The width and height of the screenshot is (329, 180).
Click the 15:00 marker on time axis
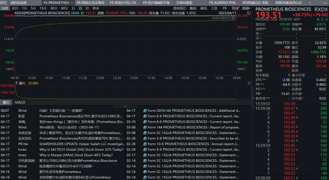tap(202, 78)
